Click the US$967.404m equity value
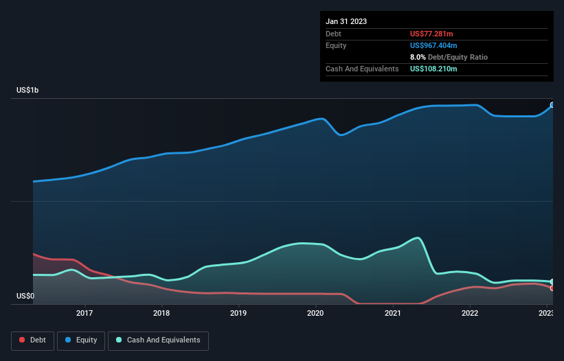Image resolution: width=564 pixels, height=361 pixels. [433, 45]
